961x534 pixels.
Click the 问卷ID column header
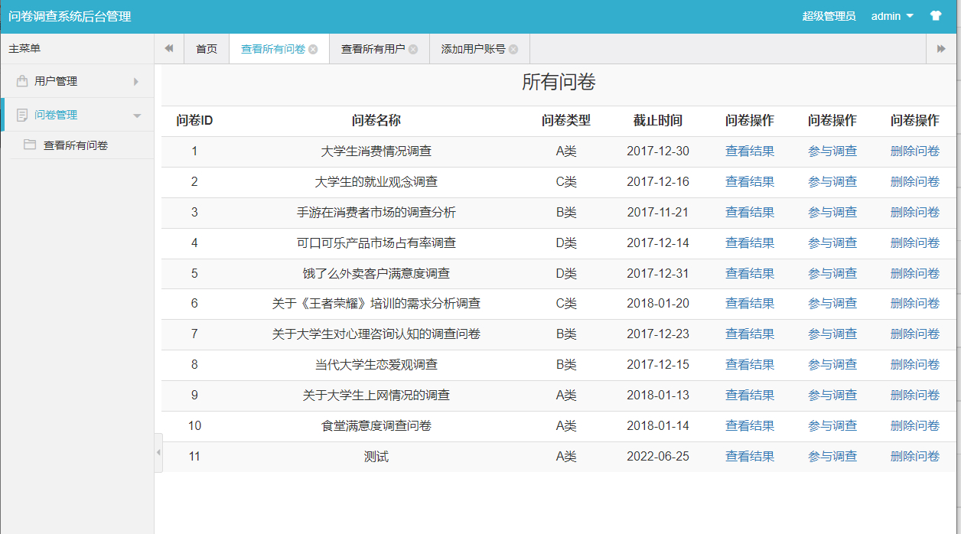point(194,121)
